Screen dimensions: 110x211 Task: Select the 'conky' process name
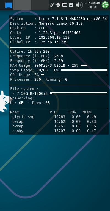[x=18, y=131]
